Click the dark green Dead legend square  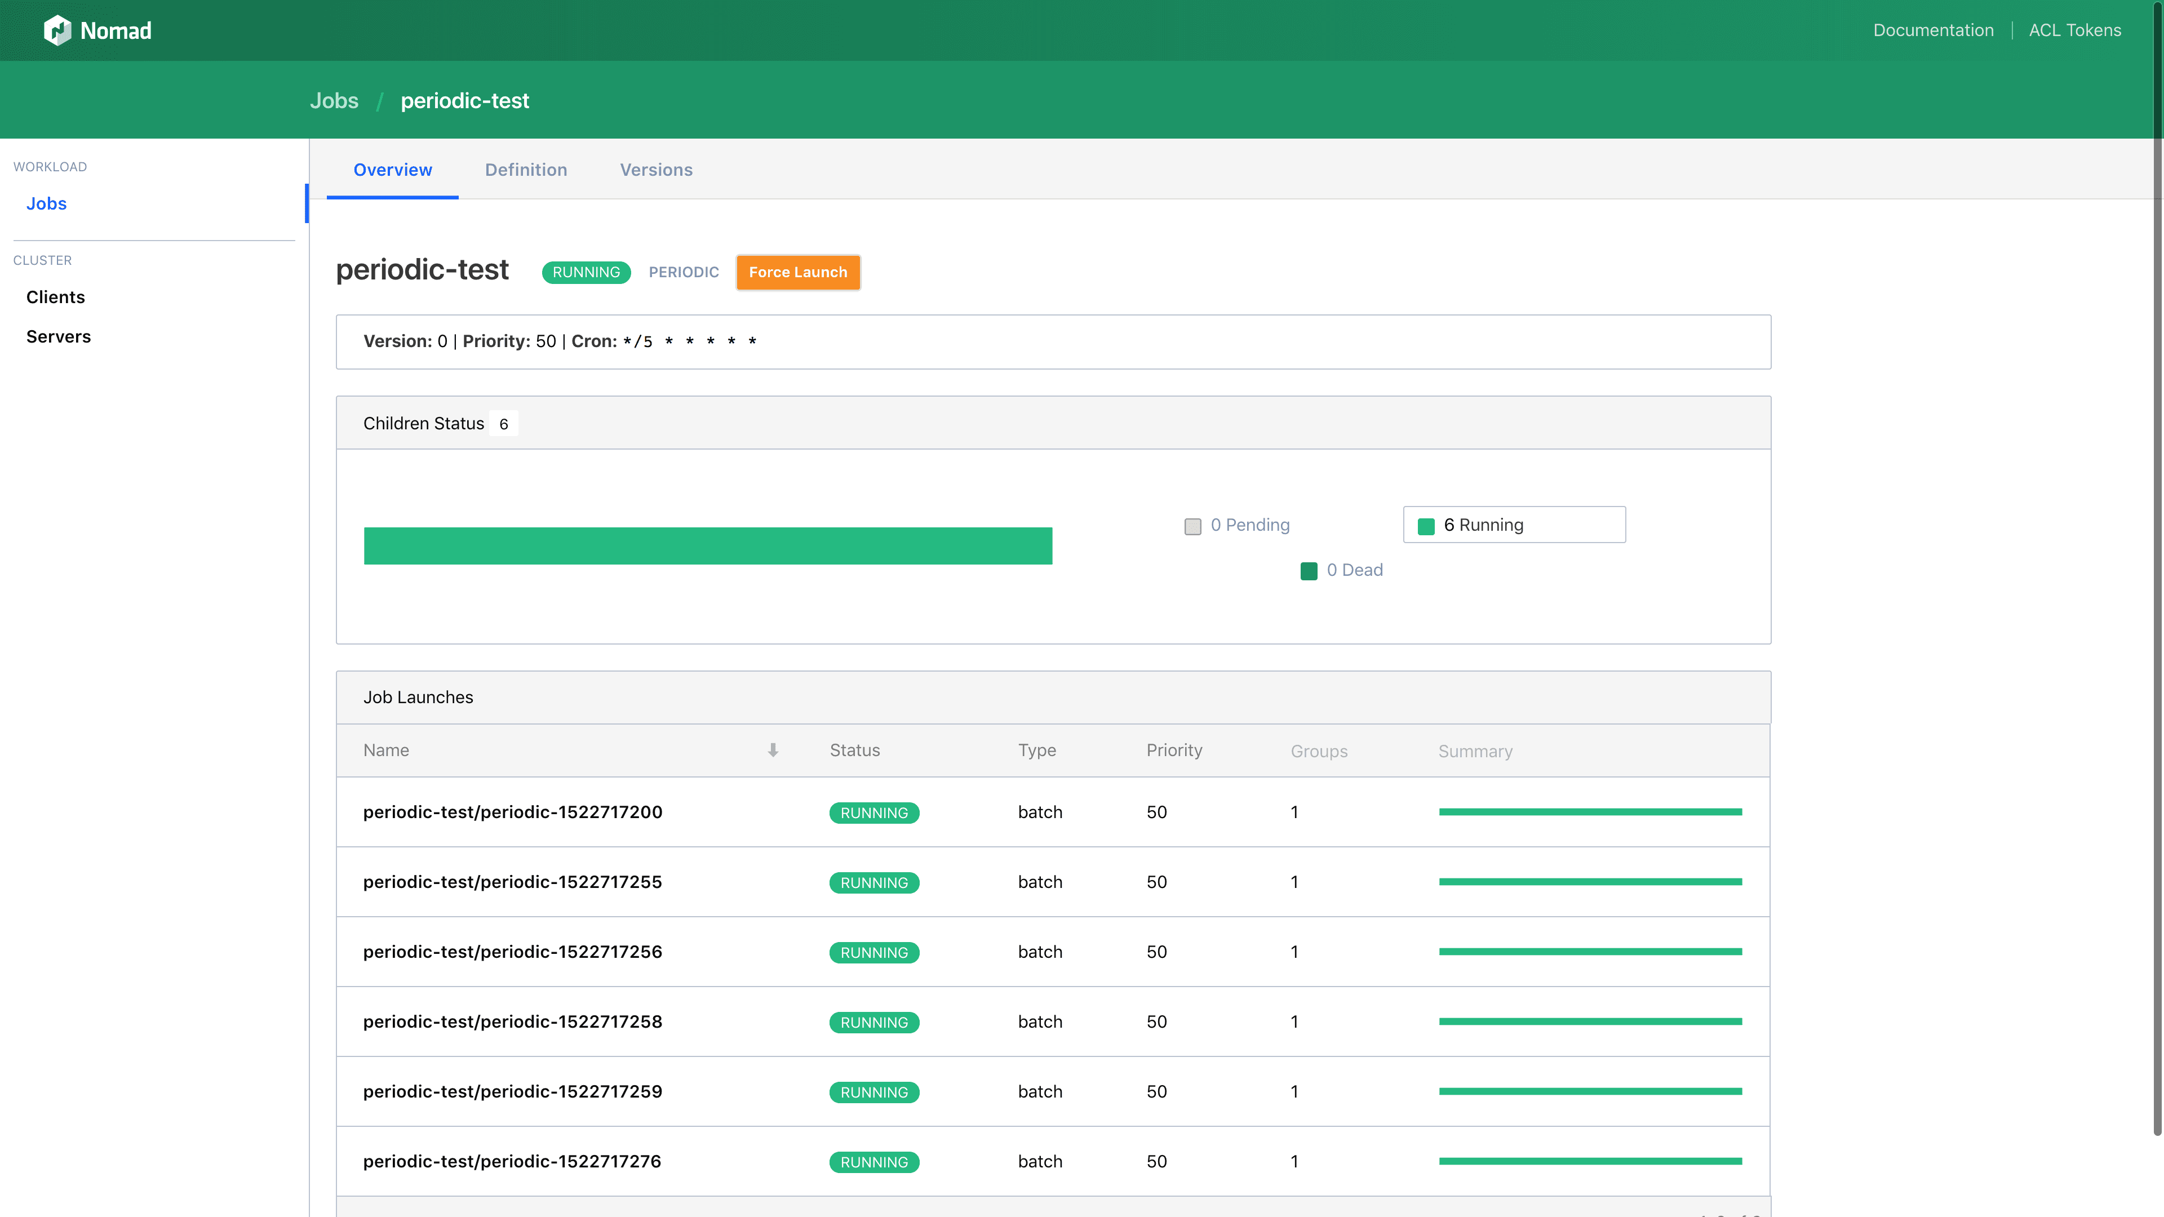click(x=1309, y=571)
